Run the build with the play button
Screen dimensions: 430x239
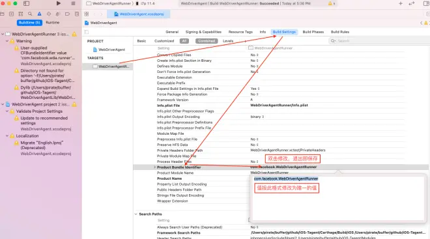pos(59,3)
